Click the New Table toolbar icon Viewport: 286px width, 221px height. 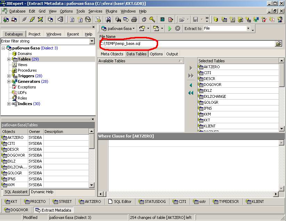coord(224,19)
